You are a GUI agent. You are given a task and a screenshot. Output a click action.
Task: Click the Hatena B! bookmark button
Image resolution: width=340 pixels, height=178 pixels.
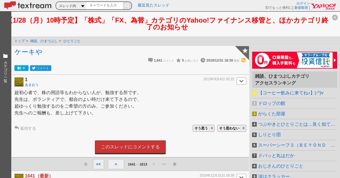pos(22,68)
